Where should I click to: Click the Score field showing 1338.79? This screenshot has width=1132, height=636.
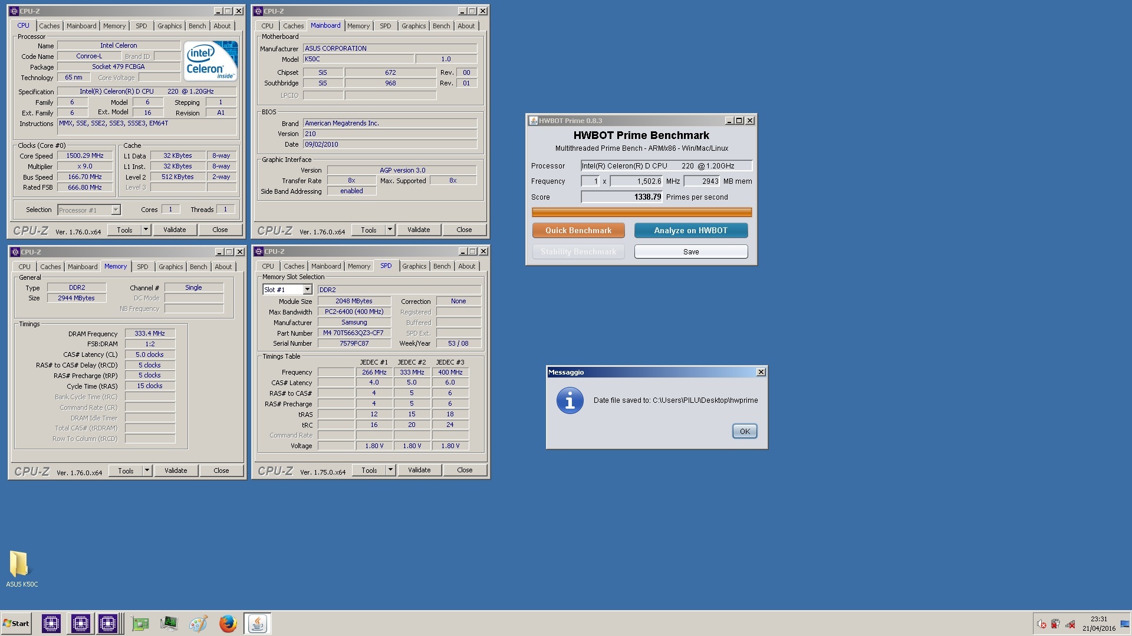pos(622,197)
